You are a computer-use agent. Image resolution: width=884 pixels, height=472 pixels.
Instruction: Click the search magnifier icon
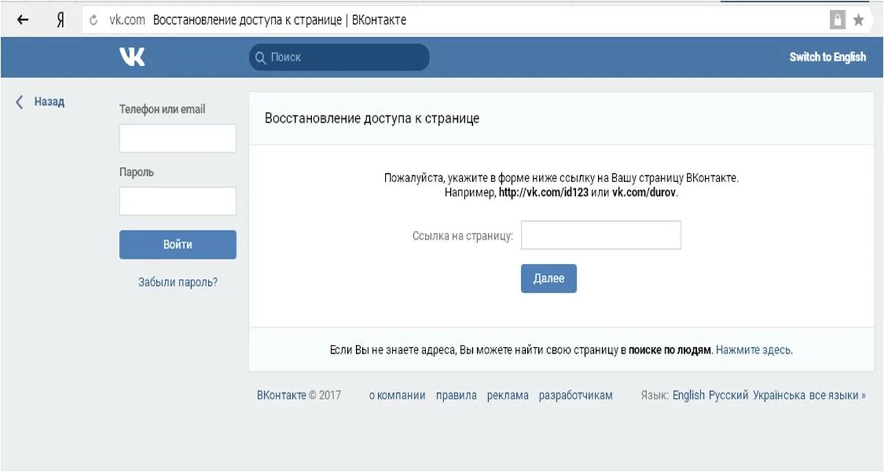pyautogui.click(x=261, y=58)
